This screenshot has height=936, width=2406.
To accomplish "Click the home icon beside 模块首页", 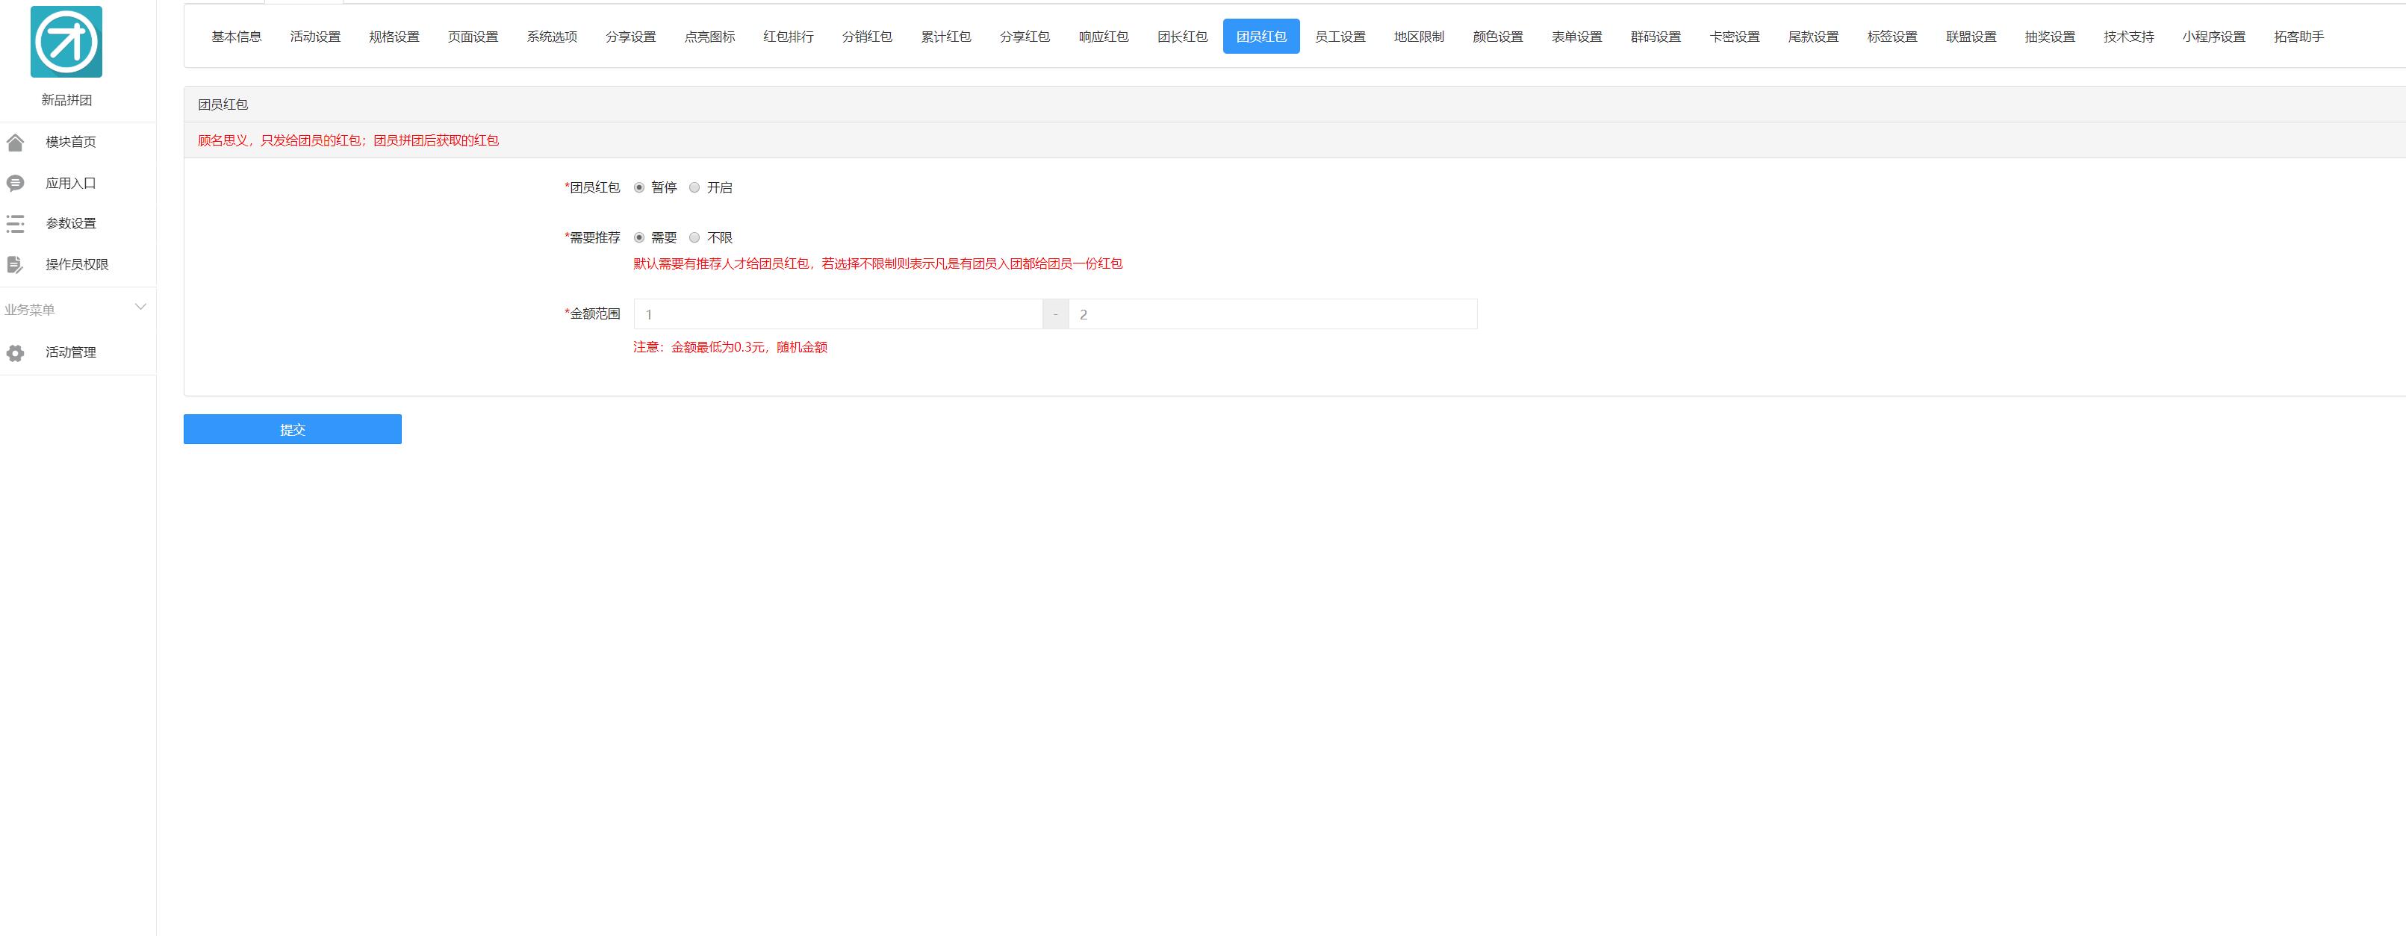I will pyautogui.click(x=15, y=142).
